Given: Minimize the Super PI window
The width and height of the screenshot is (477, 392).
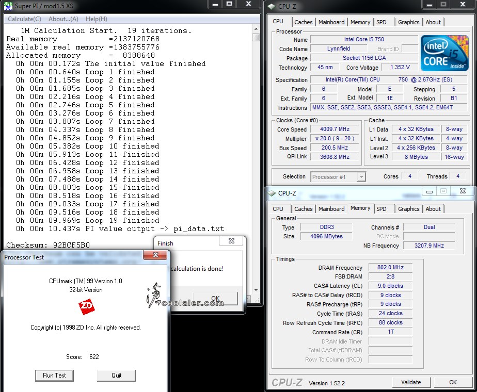Looking at the screenshot, I should click(x=215, y=4).
